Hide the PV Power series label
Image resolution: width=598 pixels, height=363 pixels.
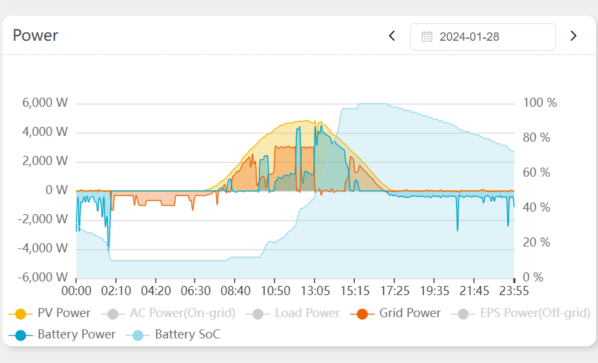coord(64,313)
